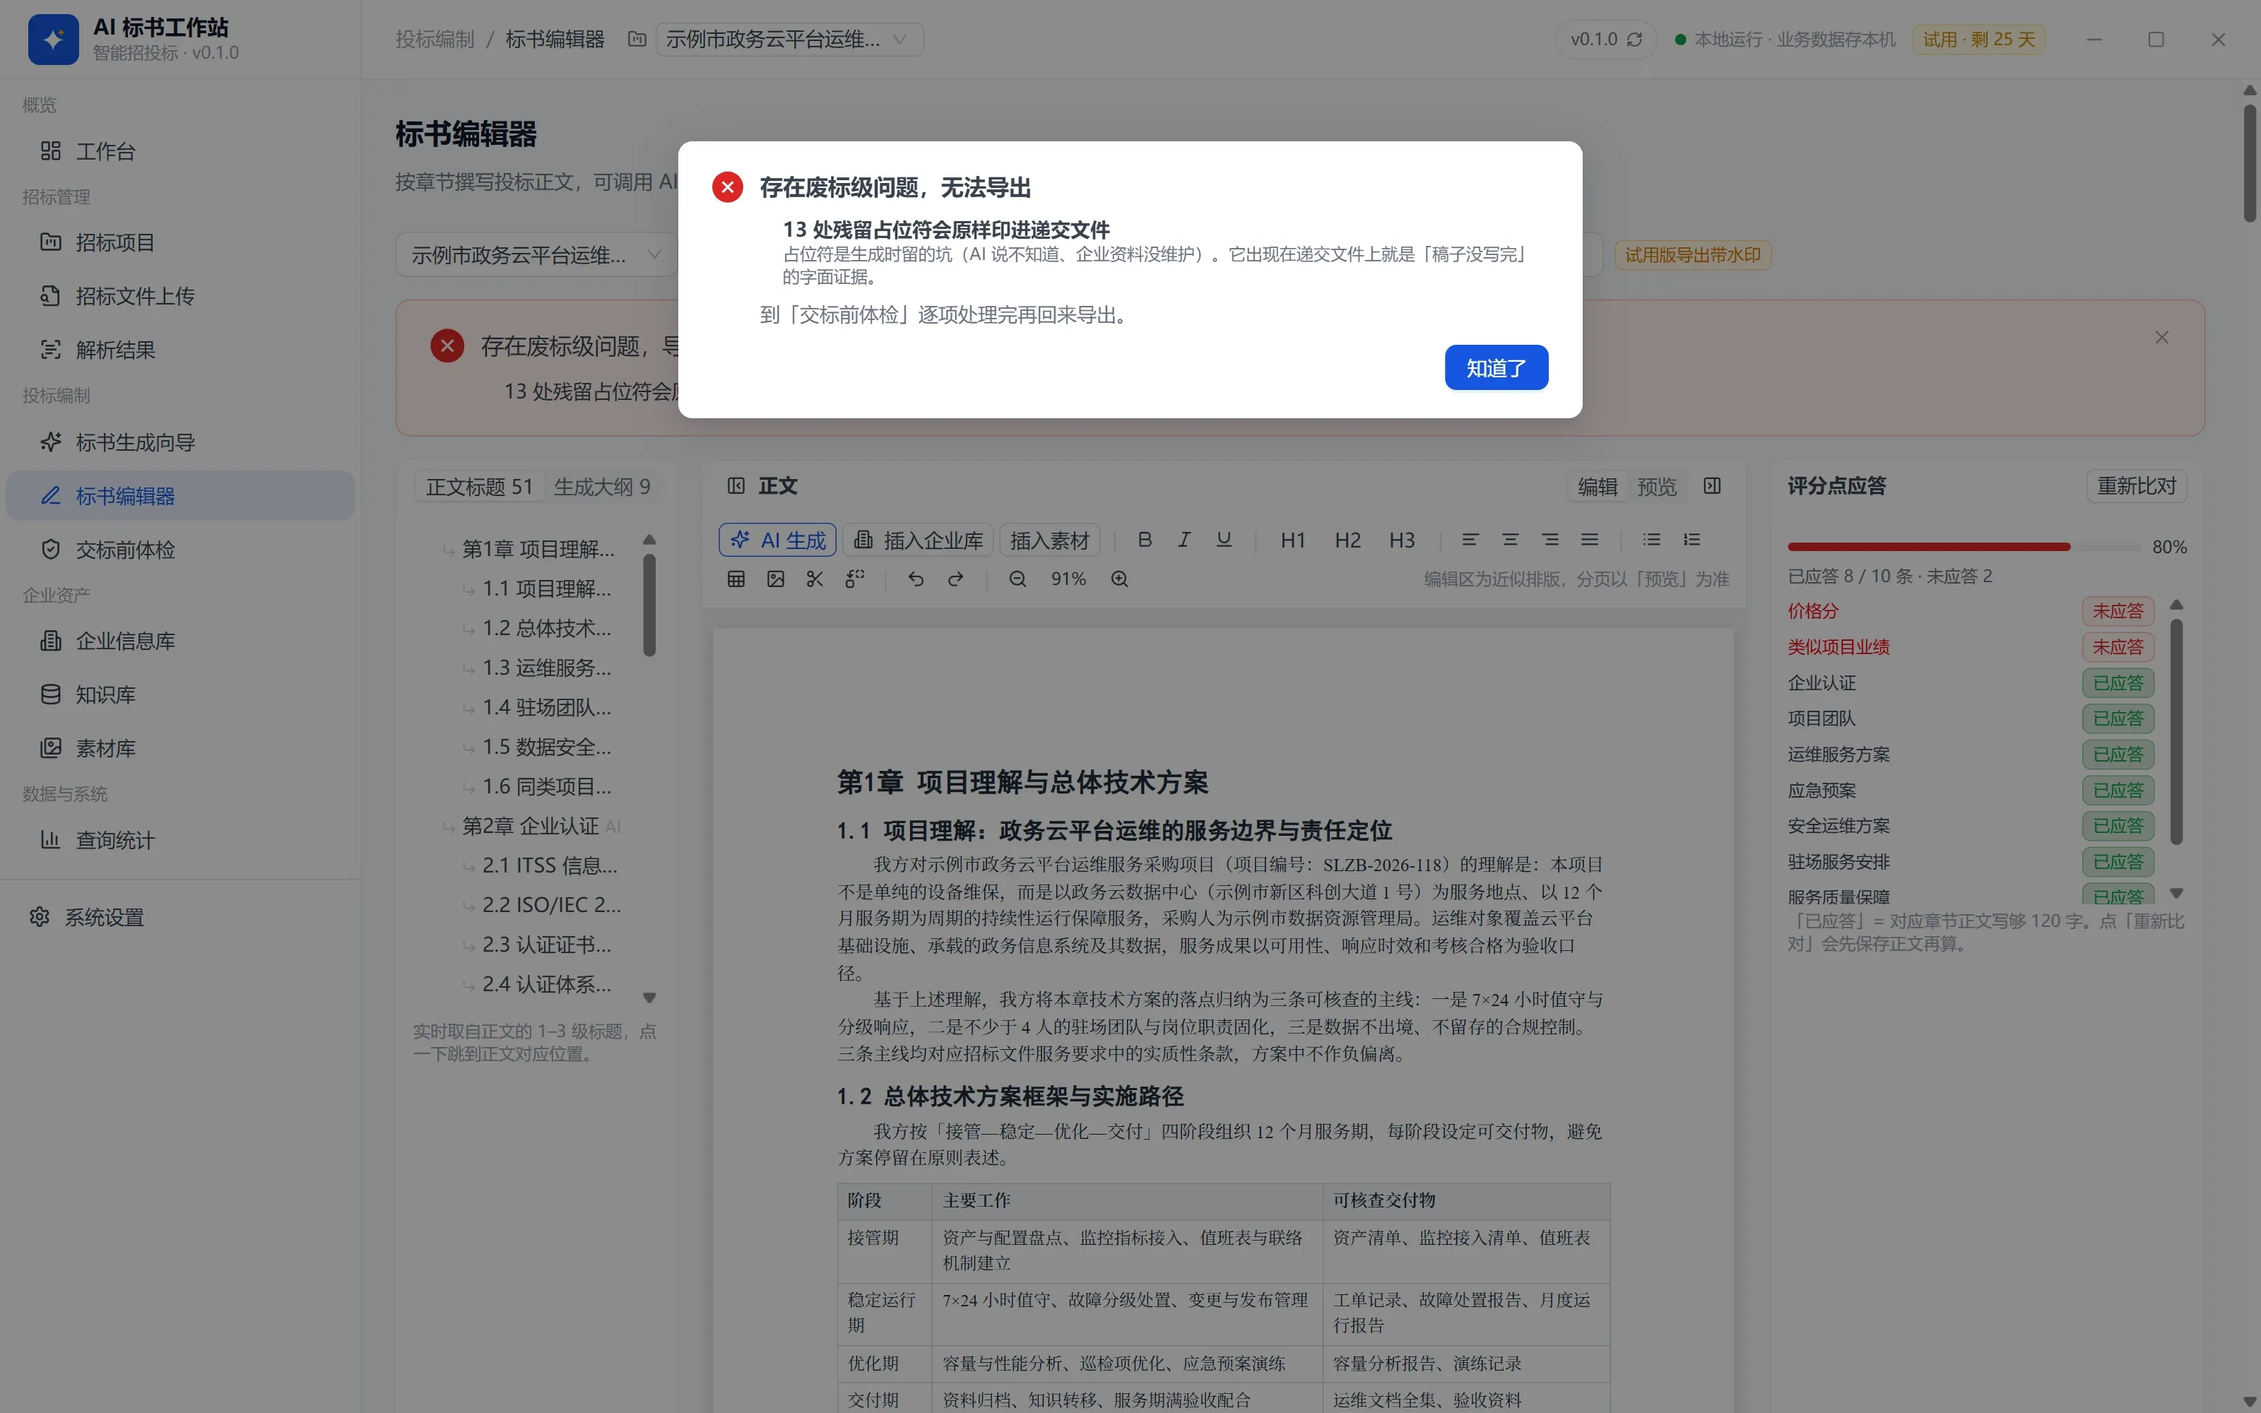Screen dimensions: 2261x1413
Task: Toggle underline formatting icon
Action: [1223, 539]
